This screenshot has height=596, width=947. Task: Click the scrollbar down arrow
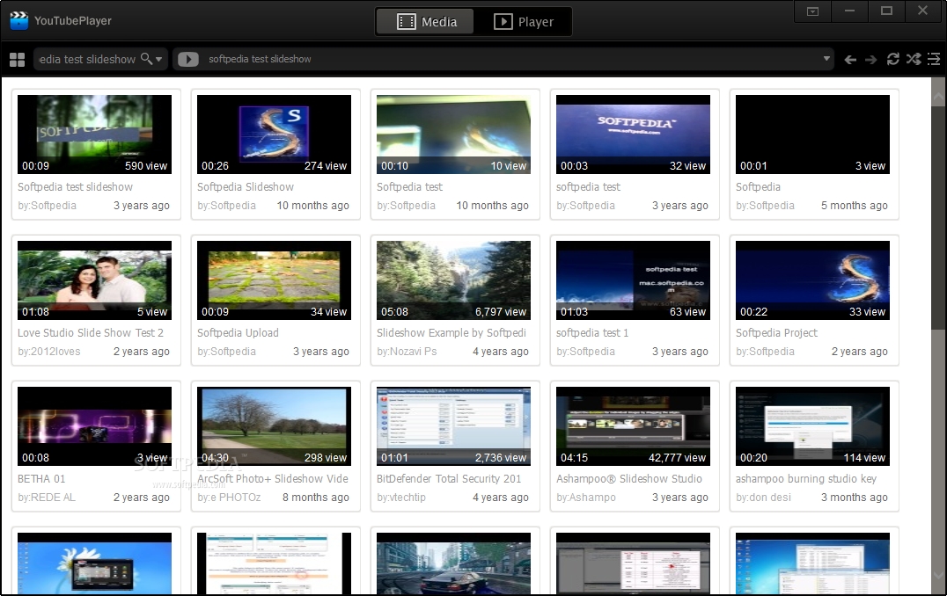(x=938, y=575)
